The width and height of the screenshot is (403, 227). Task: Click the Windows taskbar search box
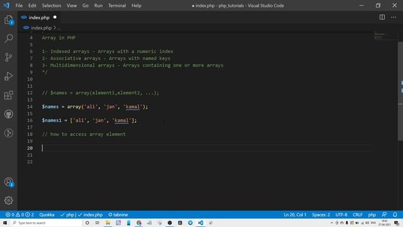coord(46,223)
